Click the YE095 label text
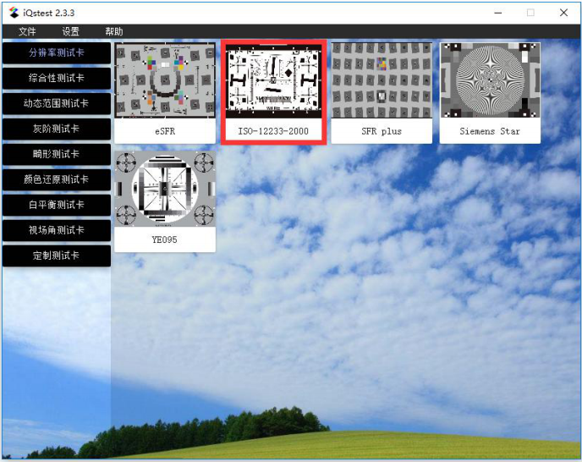Viewport: 582px width, 462px height. [164, 239]
